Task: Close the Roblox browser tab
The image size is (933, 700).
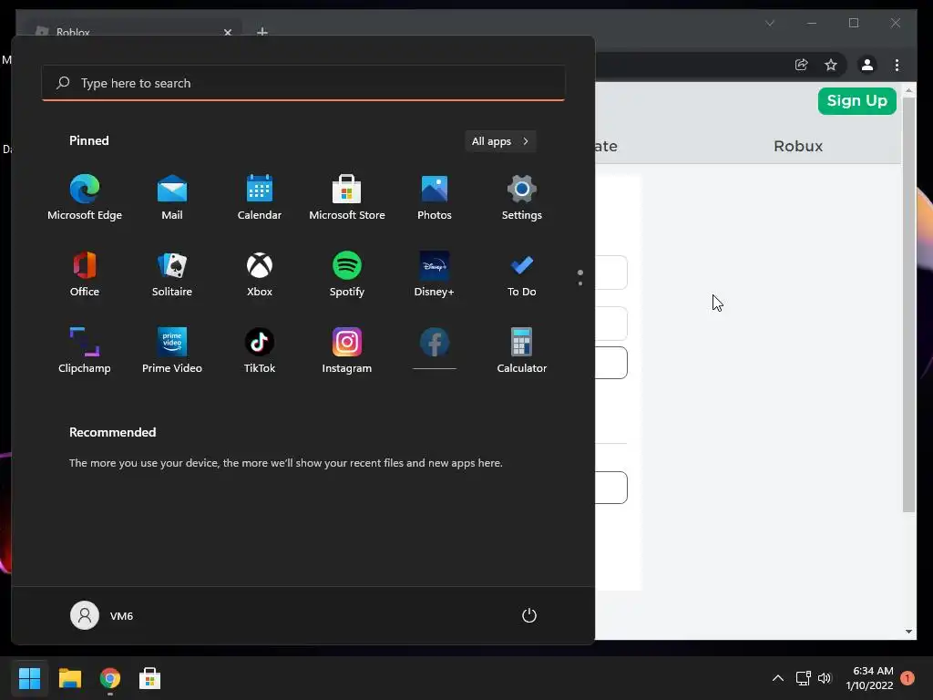Action: (x=227, y=32)
